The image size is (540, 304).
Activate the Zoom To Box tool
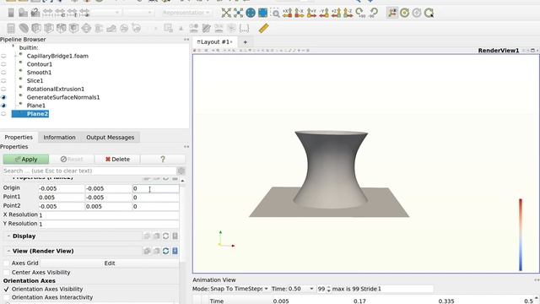click(x=276, y=14)
